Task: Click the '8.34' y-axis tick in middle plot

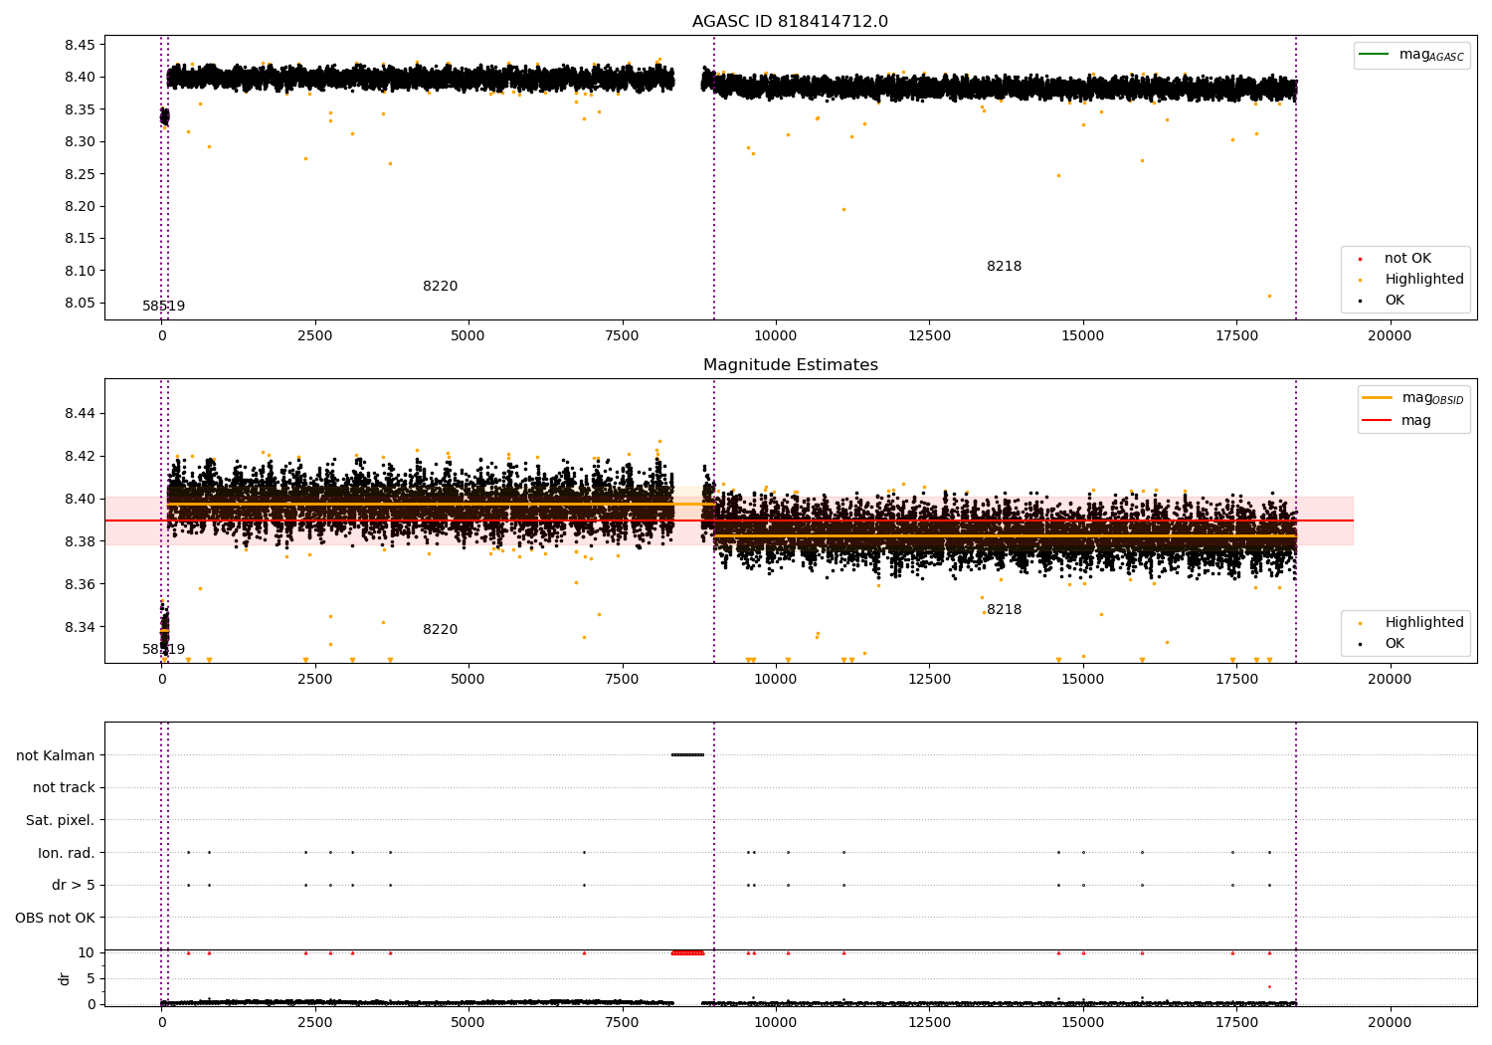Action: pyautogui.click(x=79, y=628)
